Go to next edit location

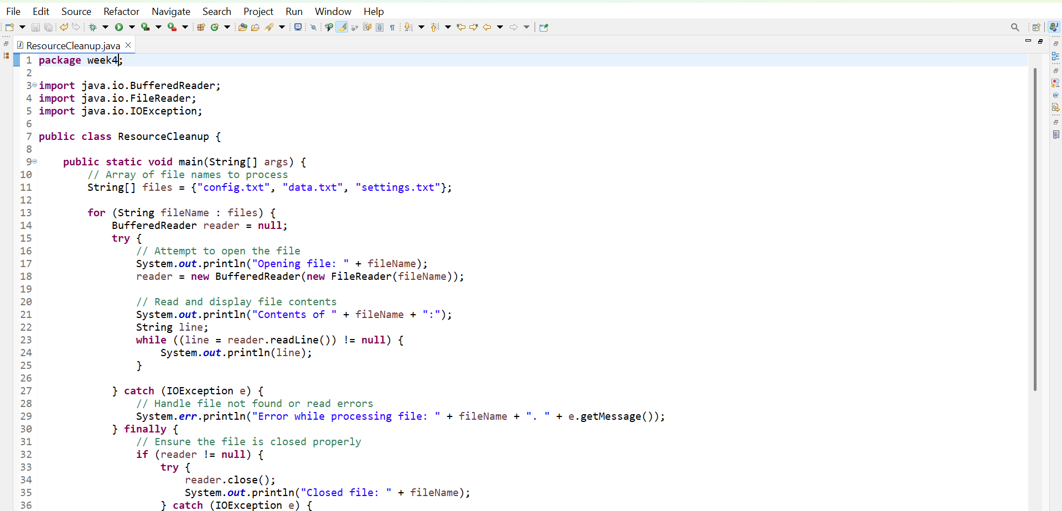pos(474,27)
